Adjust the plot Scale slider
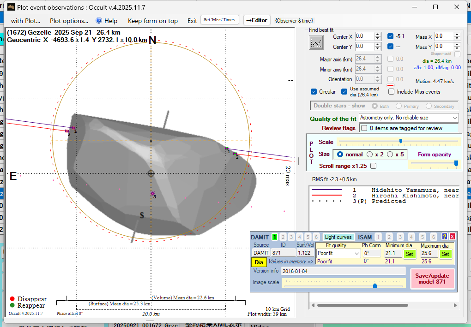 coord(400,141)
